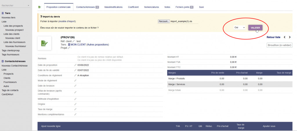
Task: Open Liste des prospects in sidebar
Action: pyautogui.click(x=13, y=26)
